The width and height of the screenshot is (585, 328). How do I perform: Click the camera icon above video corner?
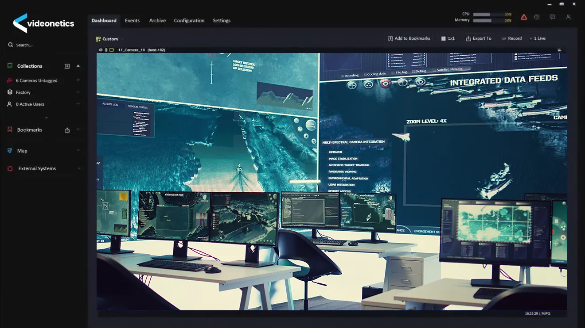559,50
